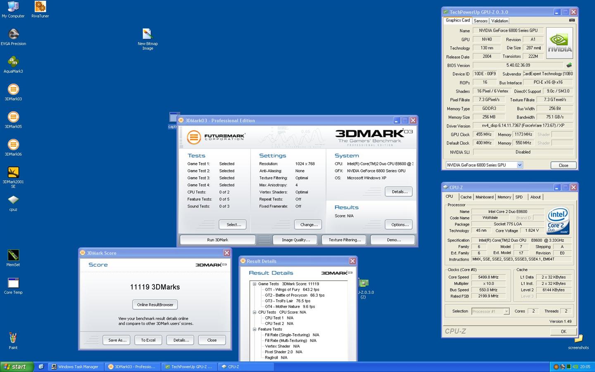Launch RivaTuner desktop shortcut
This screenshot has height=372, width=595.
coord(40,10)
